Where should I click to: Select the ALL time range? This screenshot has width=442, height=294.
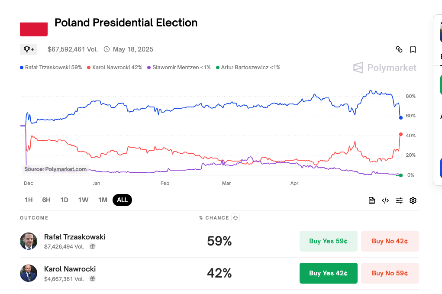[122, 200]
